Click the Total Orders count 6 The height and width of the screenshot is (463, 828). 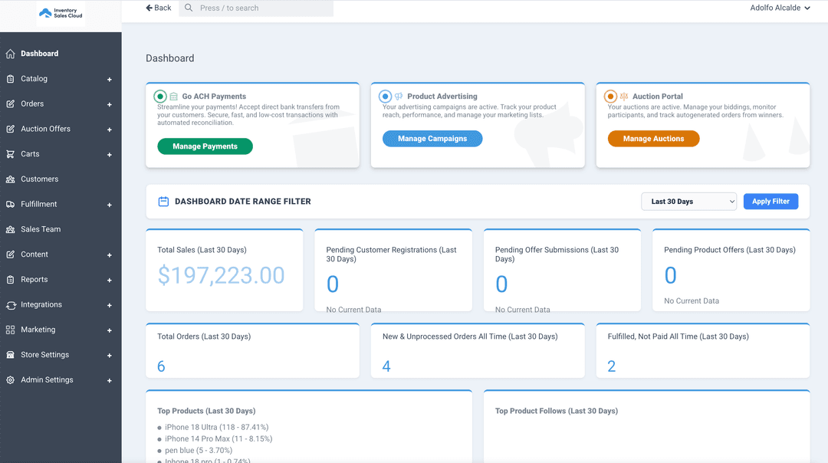tap(161, 366)
